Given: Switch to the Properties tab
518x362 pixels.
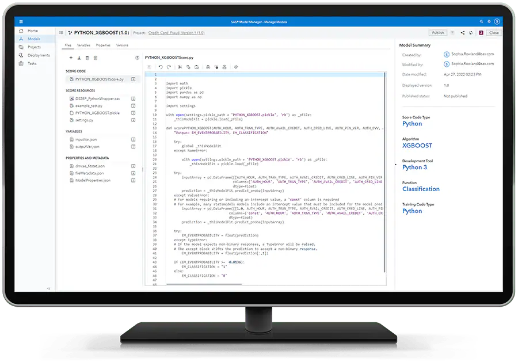Looking at the screenshot, I should tap(103, 45).
